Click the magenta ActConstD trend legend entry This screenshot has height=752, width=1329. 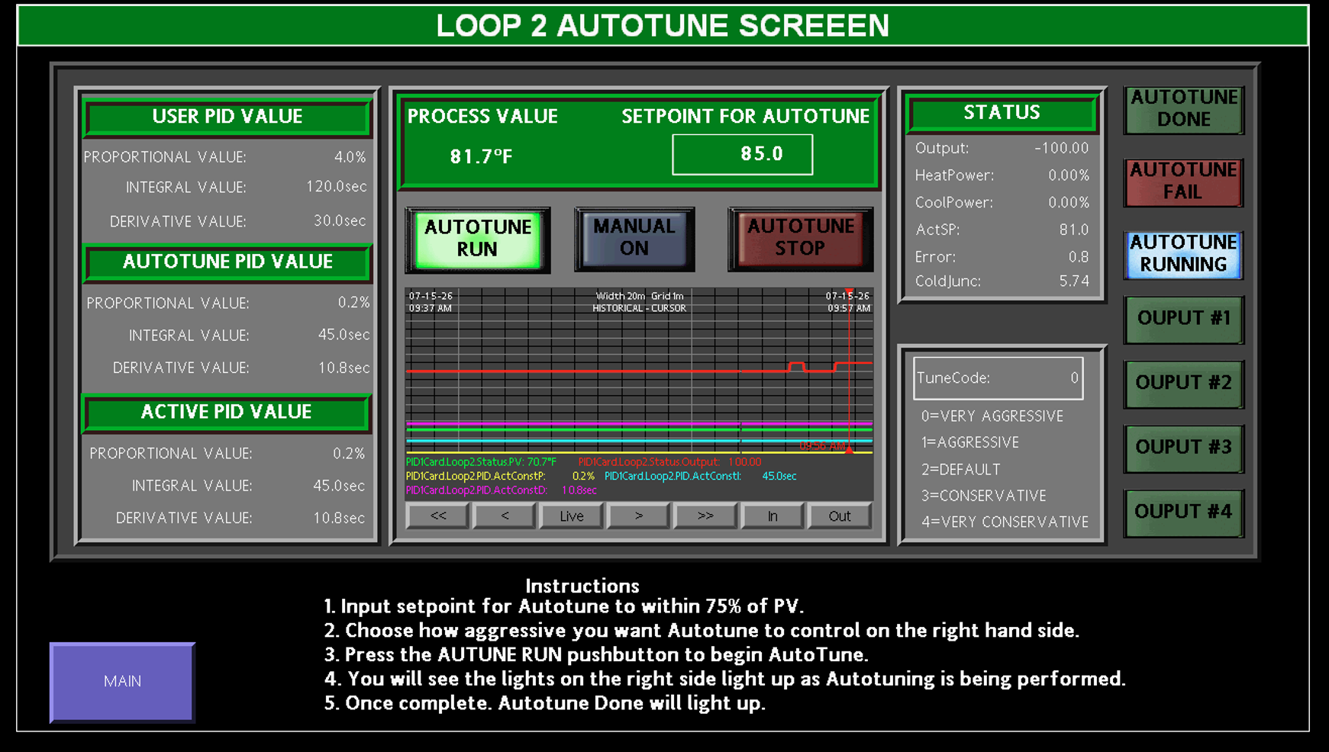coord(501,490)
